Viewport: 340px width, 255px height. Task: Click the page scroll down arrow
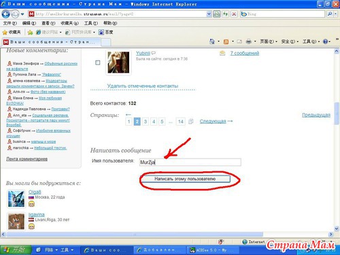[337, 228]
